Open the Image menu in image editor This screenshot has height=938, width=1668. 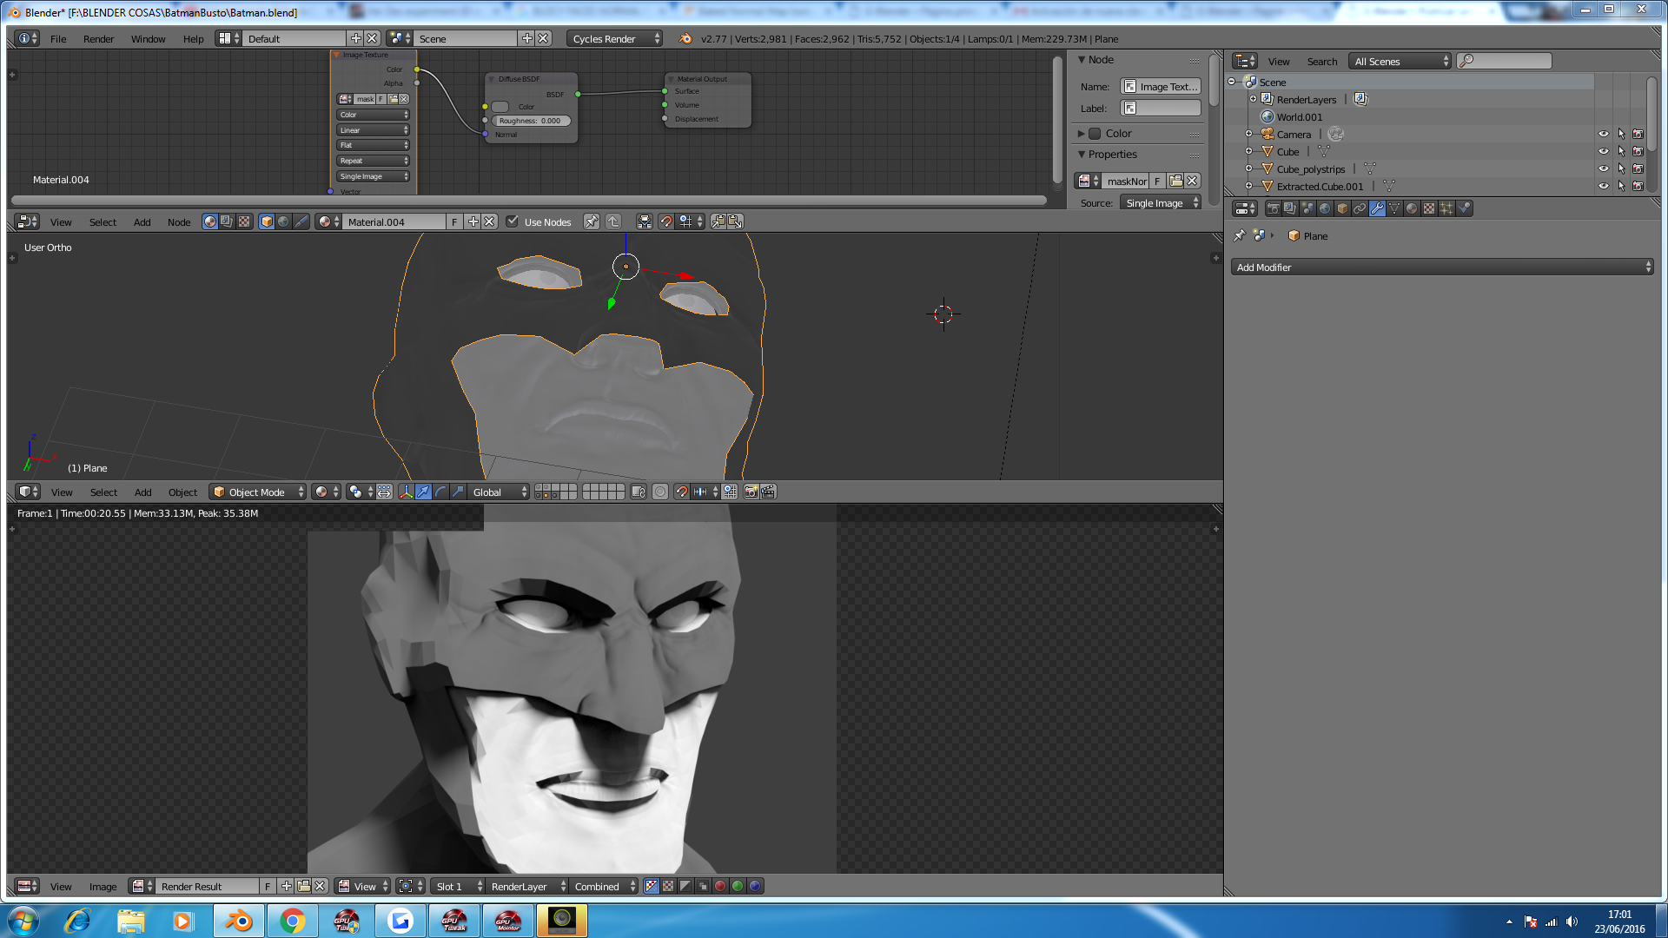[x=103, y=887]
